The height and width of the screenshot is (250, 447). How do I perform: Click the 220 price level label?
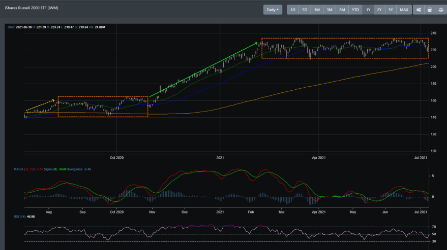point(433,50)
